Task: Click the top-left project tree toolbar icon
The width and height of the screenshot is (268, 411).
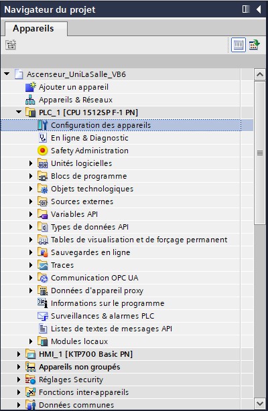Action: [11, 45]
